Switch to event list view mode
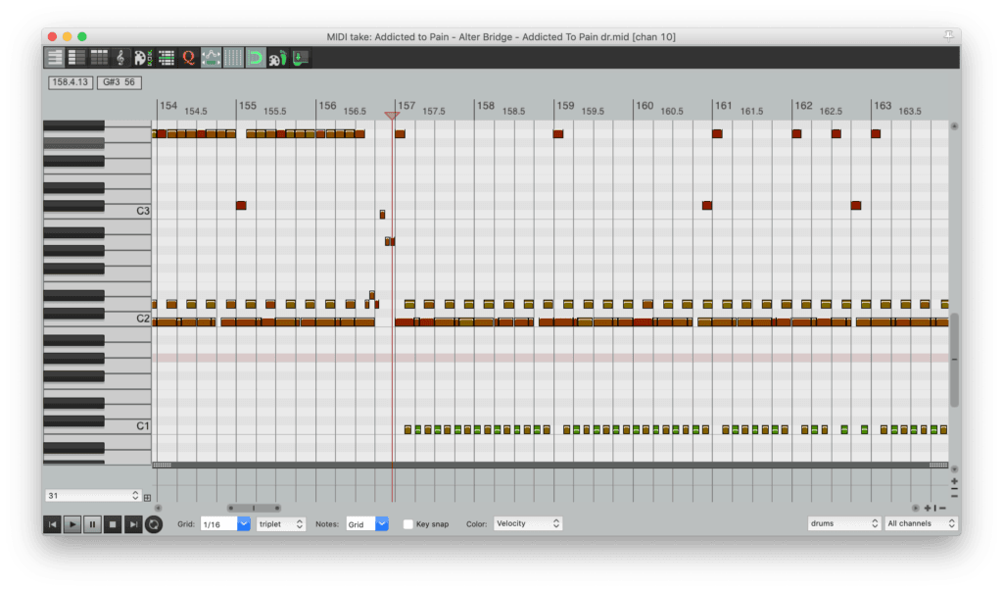Image resolution: width=1003 pixels, height=591 pixels. pyautogui.click(x=99, y=58)
